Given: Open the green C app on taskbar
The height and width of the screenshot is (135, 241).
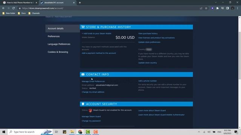Looking at the screenshot, I should 88,132.
